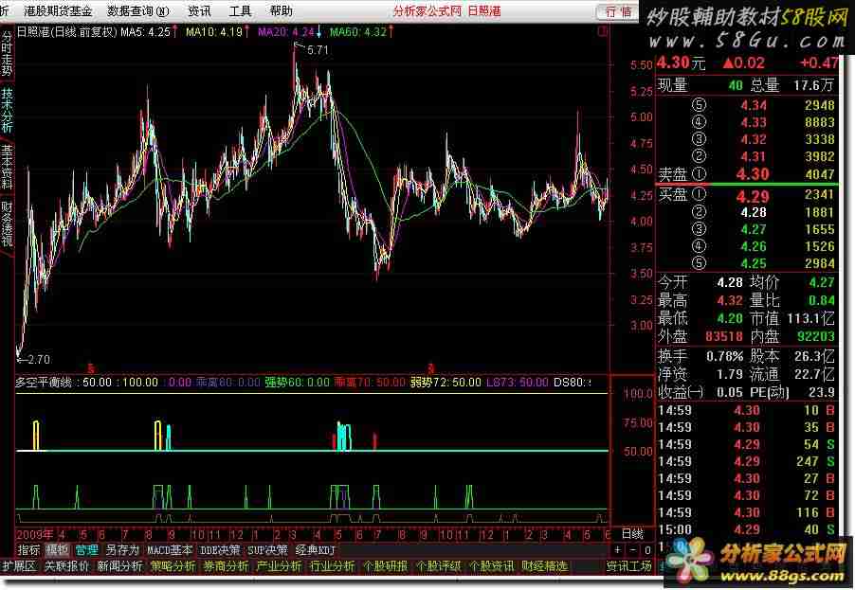Image resolution: width=855 pixels, height=590 pixels.
Task: Click sell level ② price 4.31
Action: pos(754,157)
